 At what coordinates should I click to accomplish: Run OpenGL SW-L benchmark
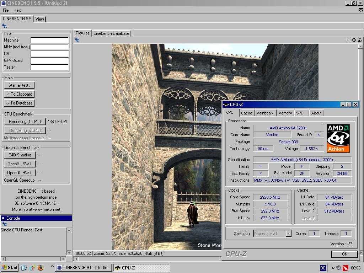click(x=20, y=164)
